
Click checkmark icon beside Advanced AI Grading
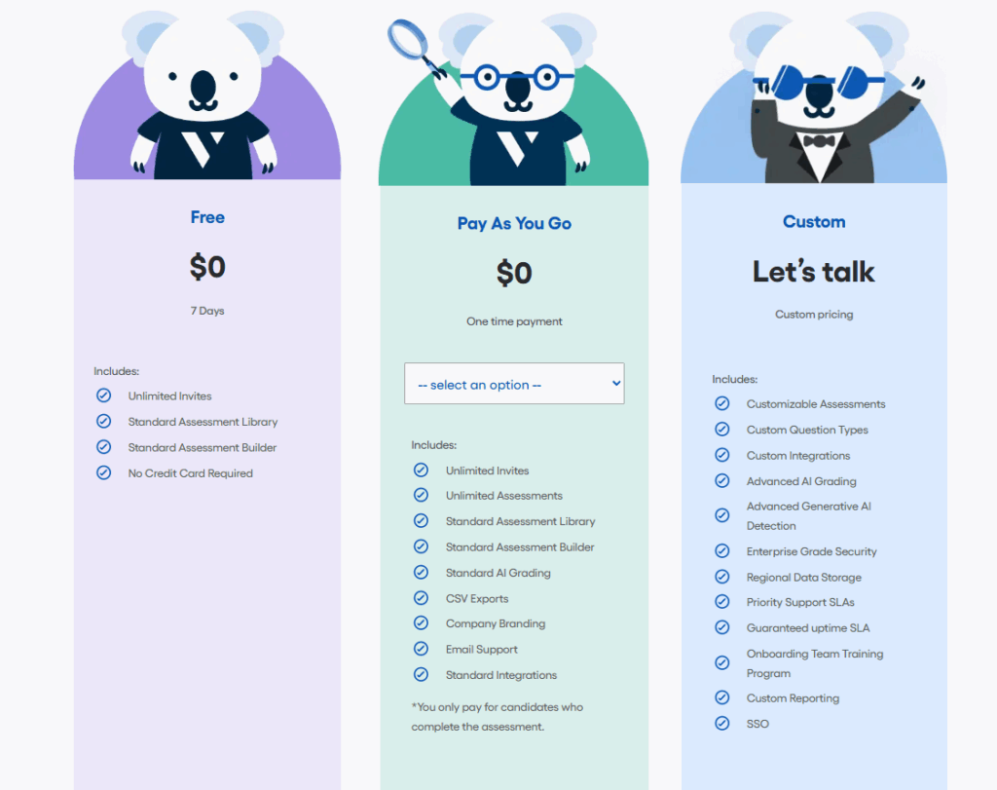click(722, 480)
